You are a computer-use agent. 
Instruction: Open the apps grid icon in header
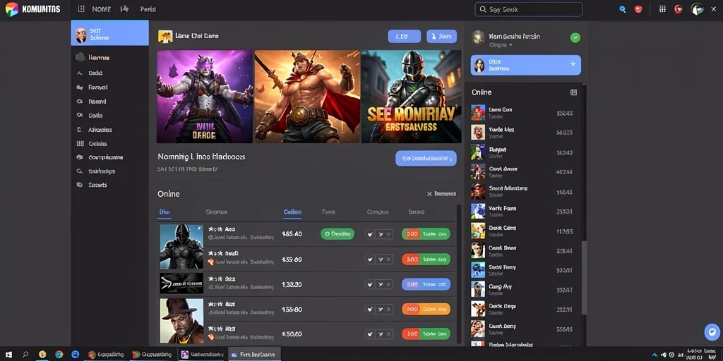(662, 9)
